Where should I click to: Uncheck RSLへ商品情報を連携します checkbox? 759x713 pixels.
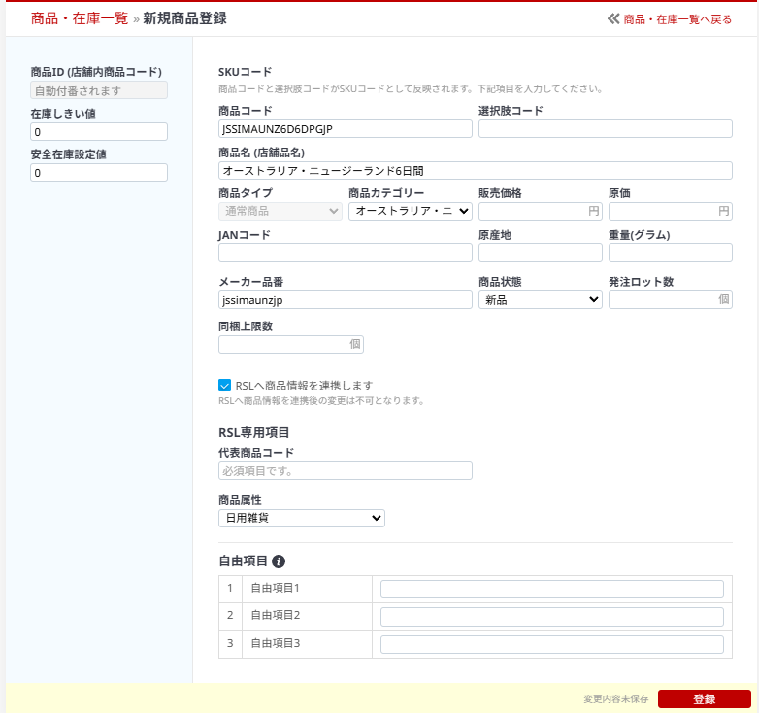pyautogui.click(x=225, y=386)
